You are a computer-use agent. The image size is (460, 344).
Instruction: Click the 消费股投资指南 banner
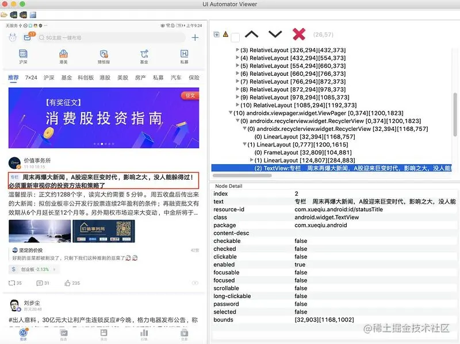pos(104,118)
